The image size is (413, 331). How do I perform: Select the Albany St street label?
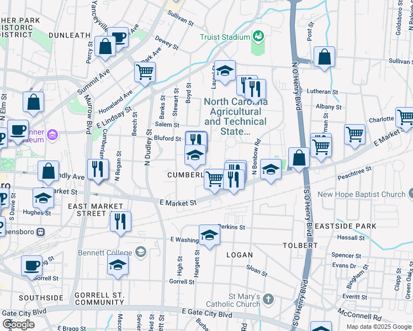coord(329,106)
